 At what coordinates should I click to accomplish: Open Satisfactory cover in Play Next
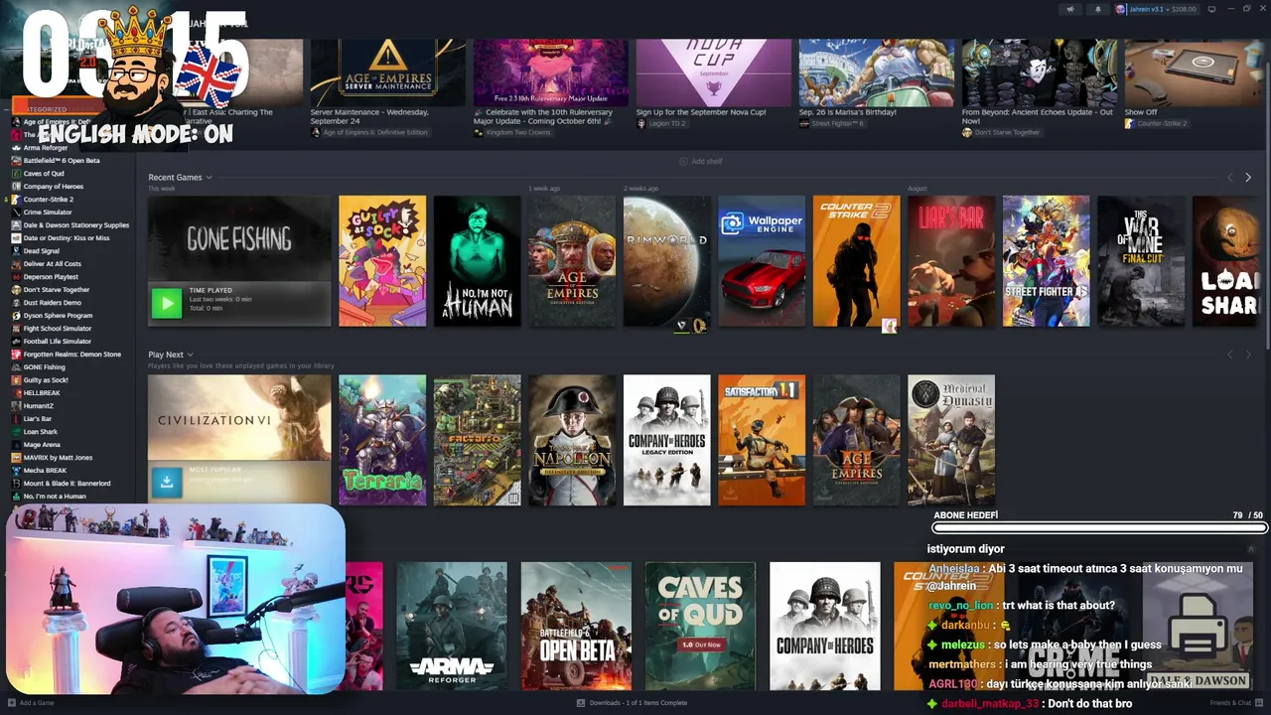tap(762, 440)
